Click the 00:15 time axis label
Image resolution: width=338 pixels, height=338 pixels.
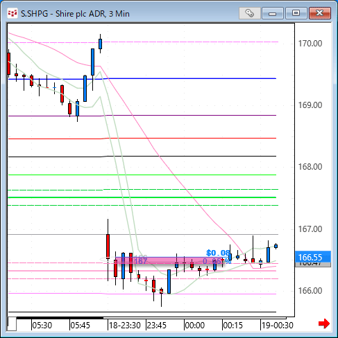233,326
